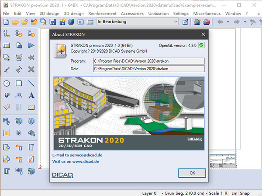Open the Unitization menu
This screenshot has height=196, width=262.
(x=159, y=14)
